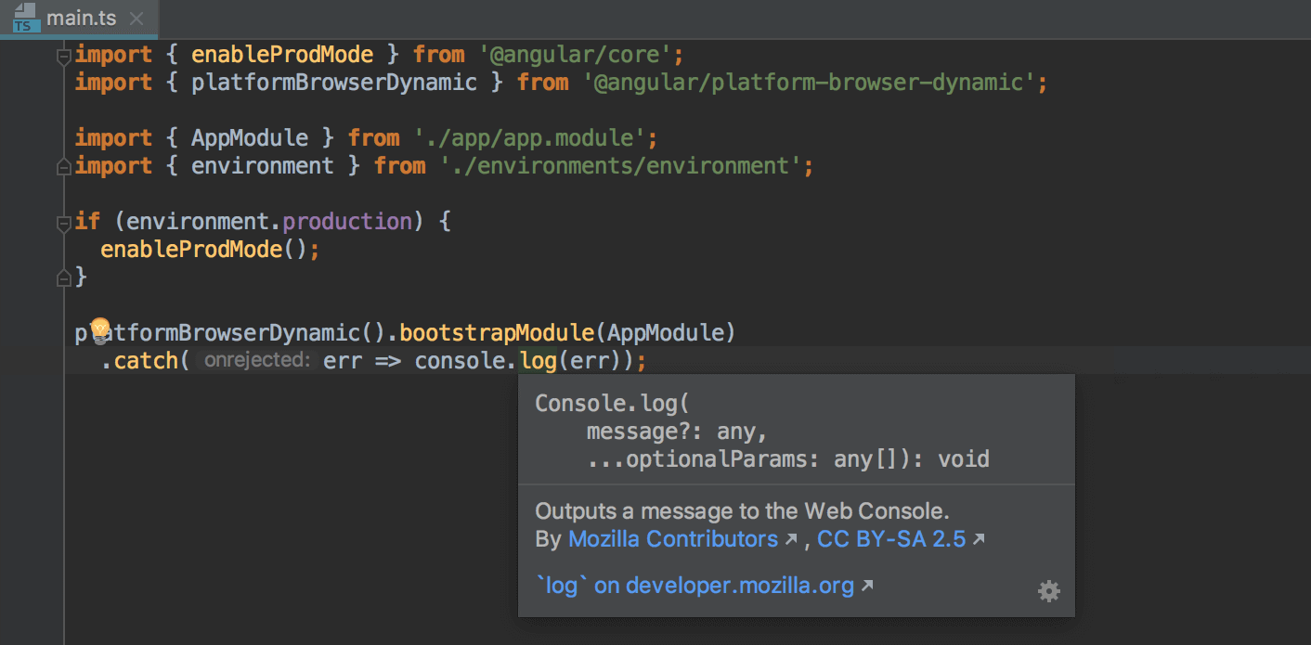Image resolution: width=1311 pixels, height=645 pixels.
Task: Click the .catch method call
Action: point(146,360)
